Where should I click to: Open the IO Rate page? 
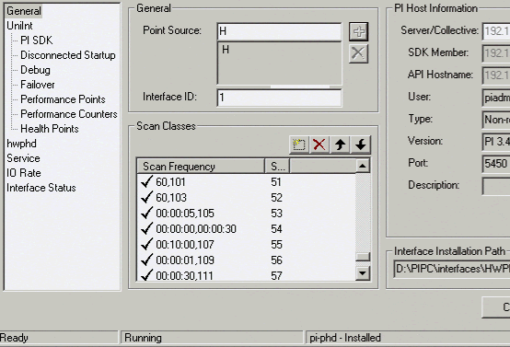point(24,173)
